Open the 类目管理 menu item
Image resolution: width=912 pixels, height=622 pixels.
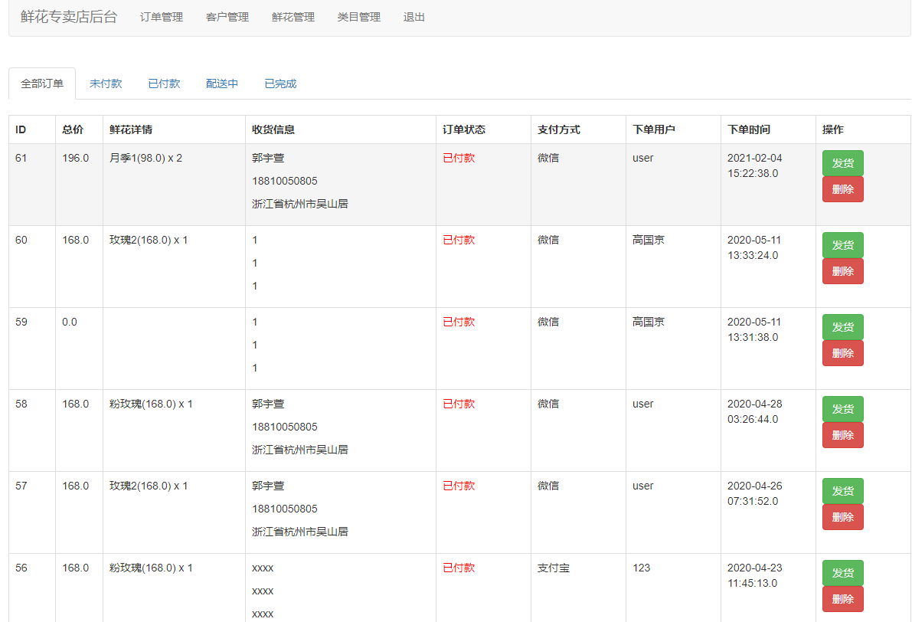(x=358, y=17)
